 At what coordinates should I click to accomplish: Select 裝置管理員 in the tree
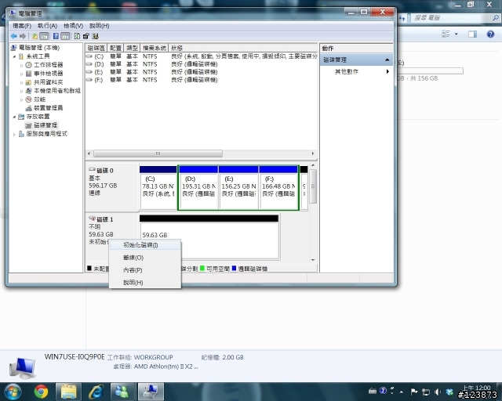pyautogui.click(x=49, y=108)
